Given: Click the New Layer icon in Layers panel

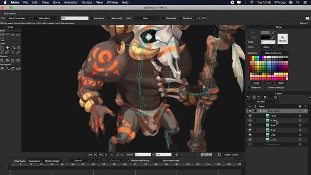Looking at the screenshot, I should pyautogui.click(x=248, y=97).
